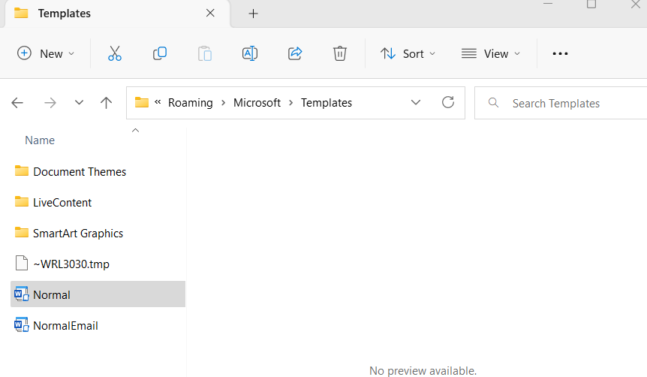647x377 pixels.
Task: Expand recent locations chevron
Action: pyautogui.click(x=79, y=102)
